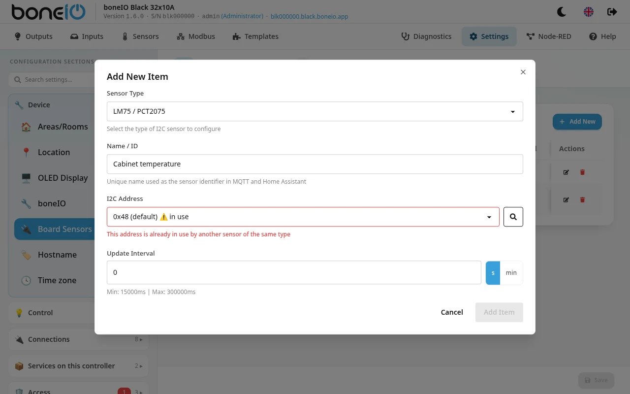The image size is (630, 394).
Task: Expand the Connections settings section
Action: click(78, 339)
